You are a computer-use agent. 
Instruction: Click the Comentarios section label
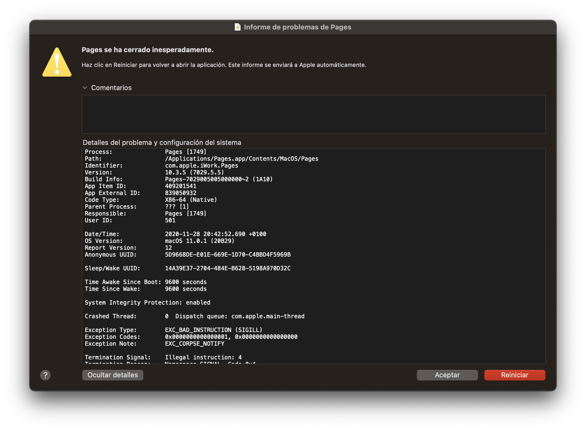(111, 88)
